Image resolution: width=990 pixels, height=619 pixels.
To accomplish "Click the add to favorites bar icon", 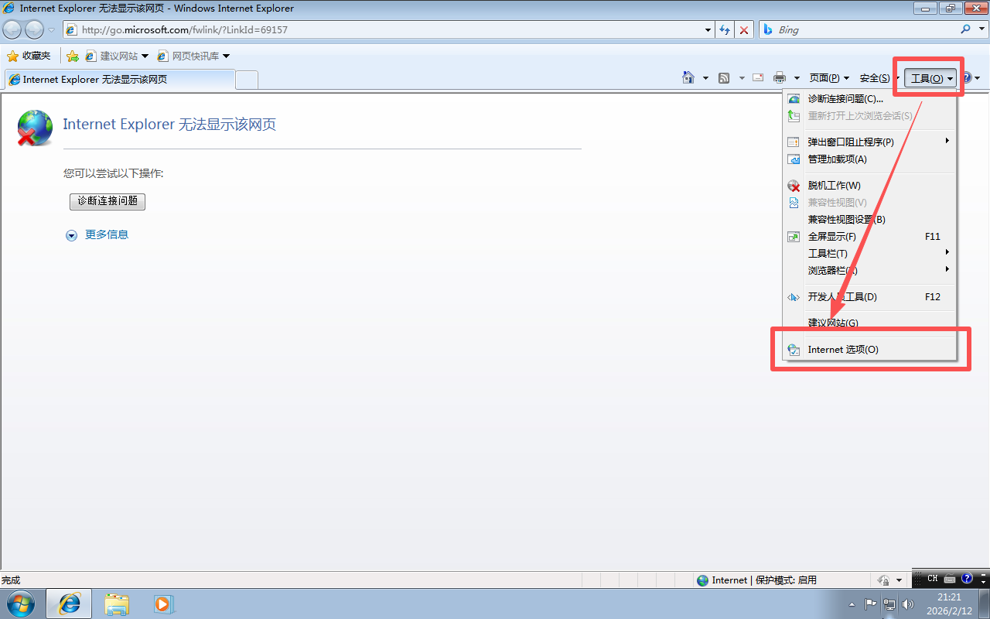I will click(x=73, y=56).
